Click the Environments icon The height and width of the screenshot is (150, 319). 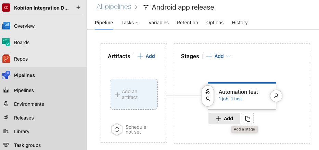6,104
